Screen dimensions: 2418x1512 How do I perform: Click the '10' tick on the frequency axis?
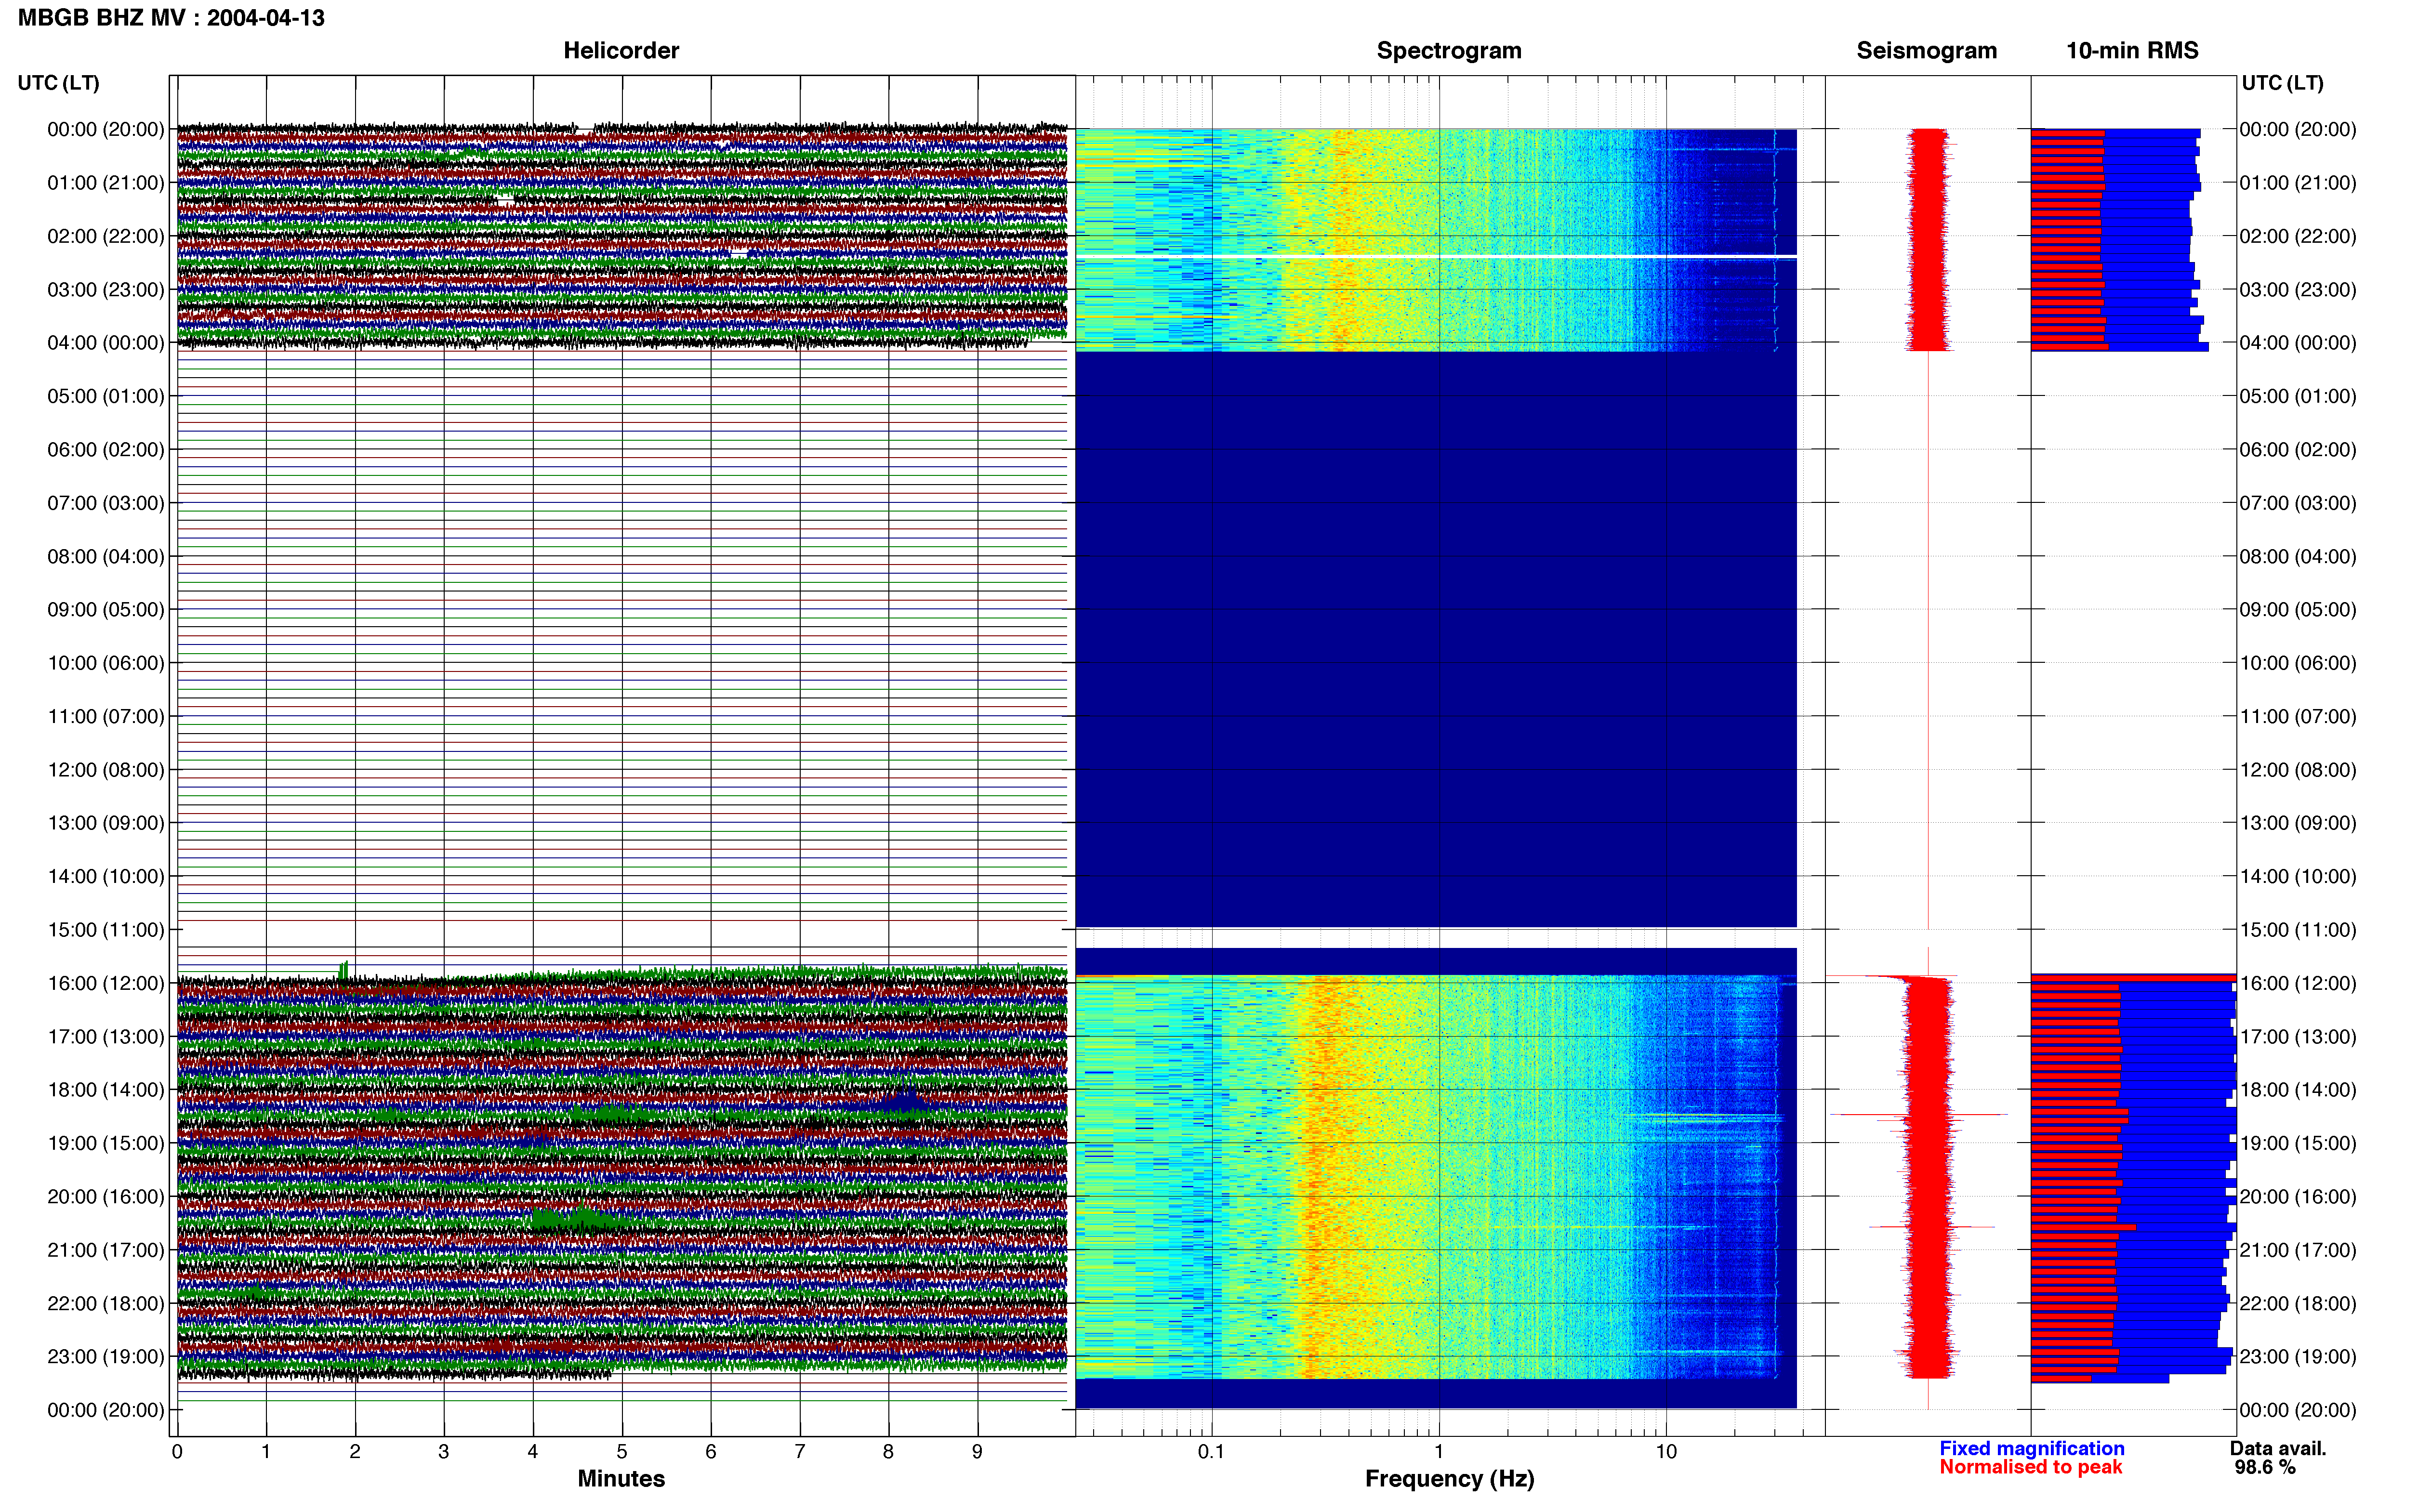tap(1666, 1452)
